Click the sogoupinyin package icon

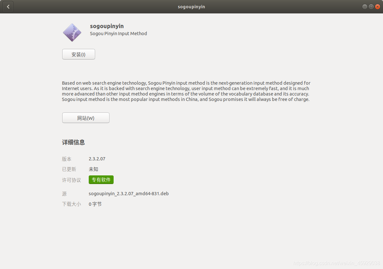(72, 33)
